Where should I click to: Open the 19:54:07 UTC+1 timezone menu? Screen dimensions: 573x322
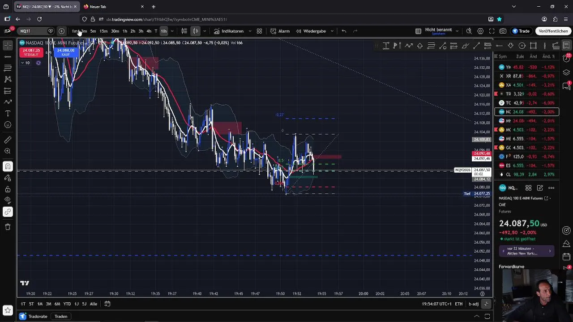436,304
